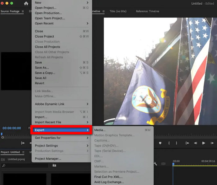Click the yellow macOS minimize button
The height and width of the screenshot is (185, 217).
coord(7,3)
